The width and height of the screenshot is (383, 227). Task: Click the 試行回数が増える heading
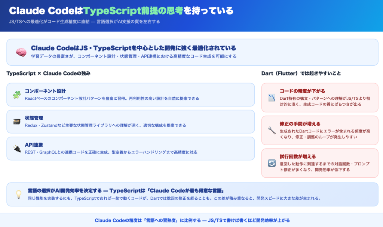coord(298,156)
